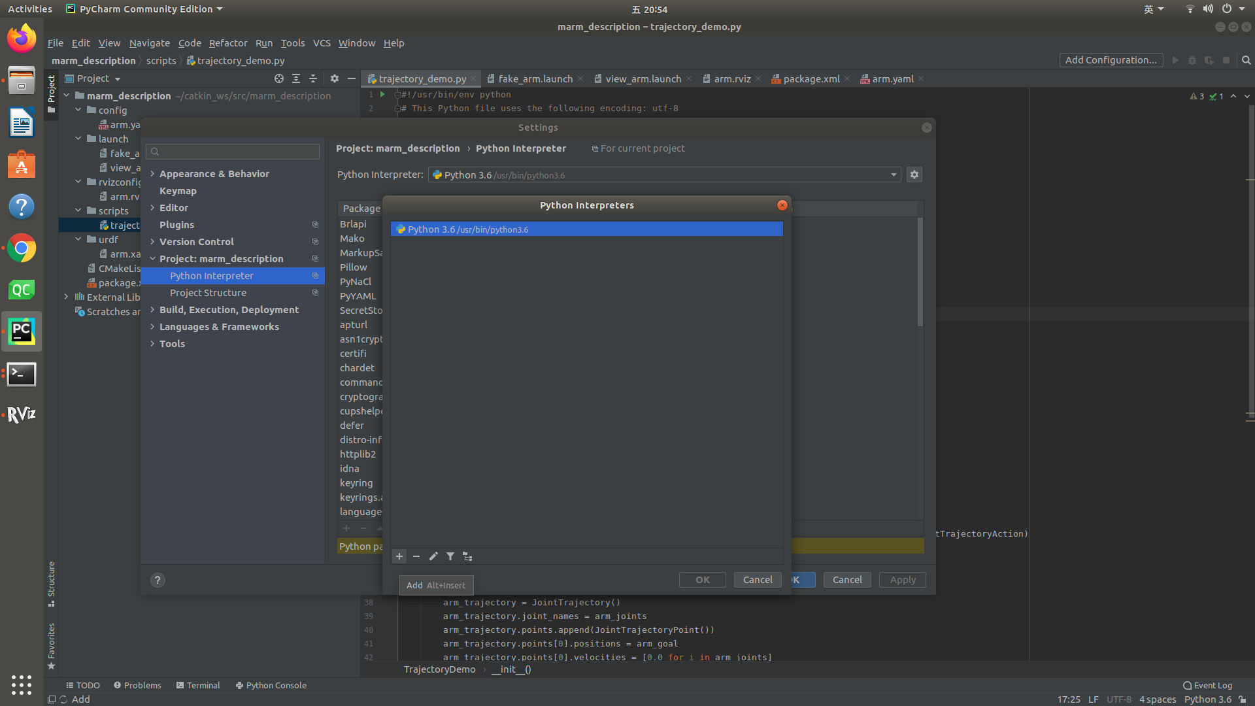This screenshot has height=706, width=1255.
Task: Click the Search Everywhere magnifier icon
Action: pyautogui.click(x=1246, y=60)
